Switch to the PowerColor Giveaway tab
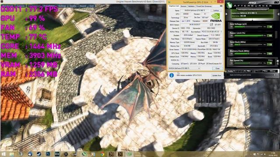The height and width of the screenshot is (157, 280). (x=204, y=6)
